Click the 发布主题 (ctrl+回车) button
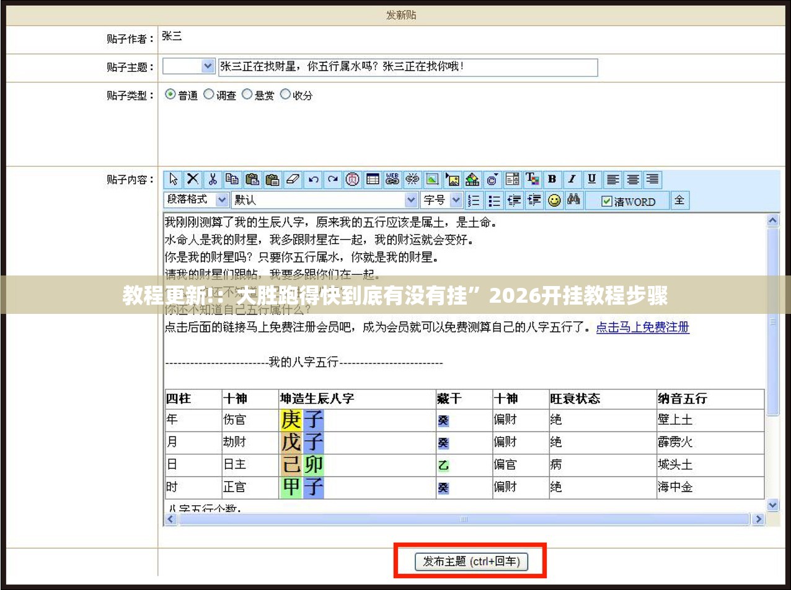791x590 pixels. [471, 562]
